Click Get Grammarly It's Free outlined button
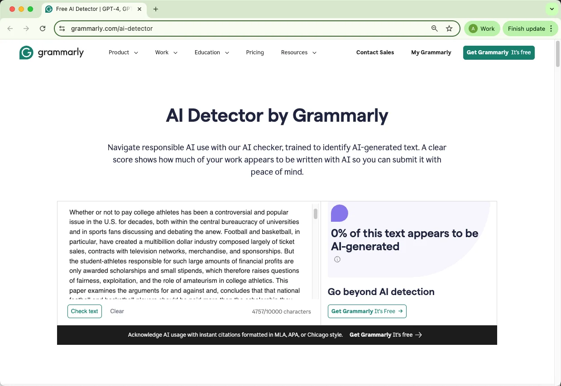Viewport: 561px width, 386px height. click(367, 311)
